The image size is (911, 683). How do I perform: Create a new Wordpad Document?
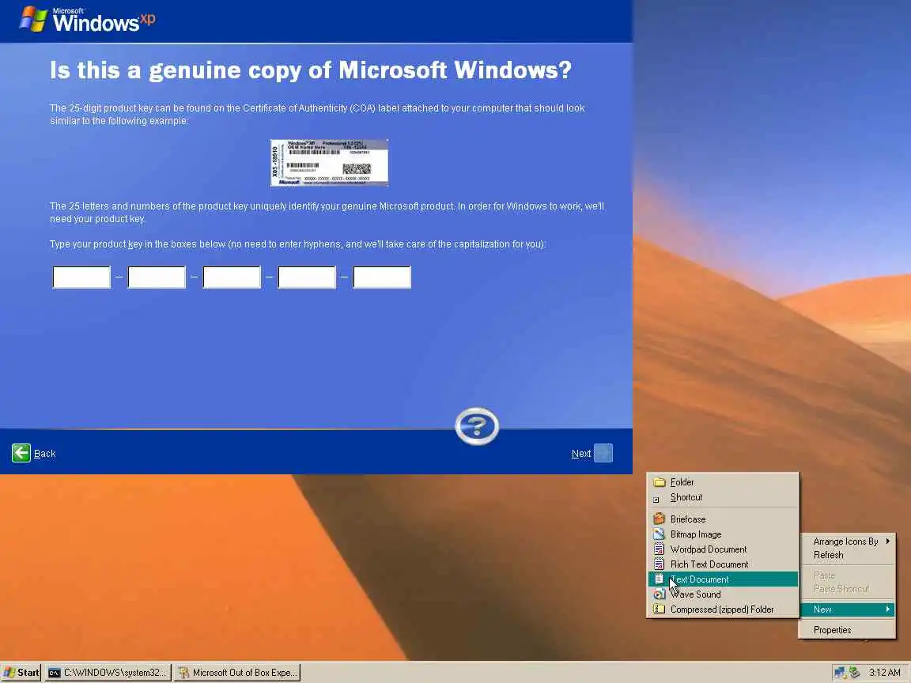tap(723, 549)
